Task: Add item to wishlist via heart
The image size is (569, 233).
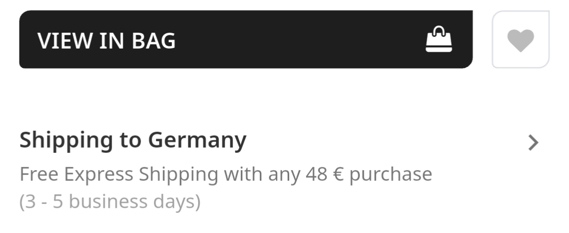Action: 521,40
